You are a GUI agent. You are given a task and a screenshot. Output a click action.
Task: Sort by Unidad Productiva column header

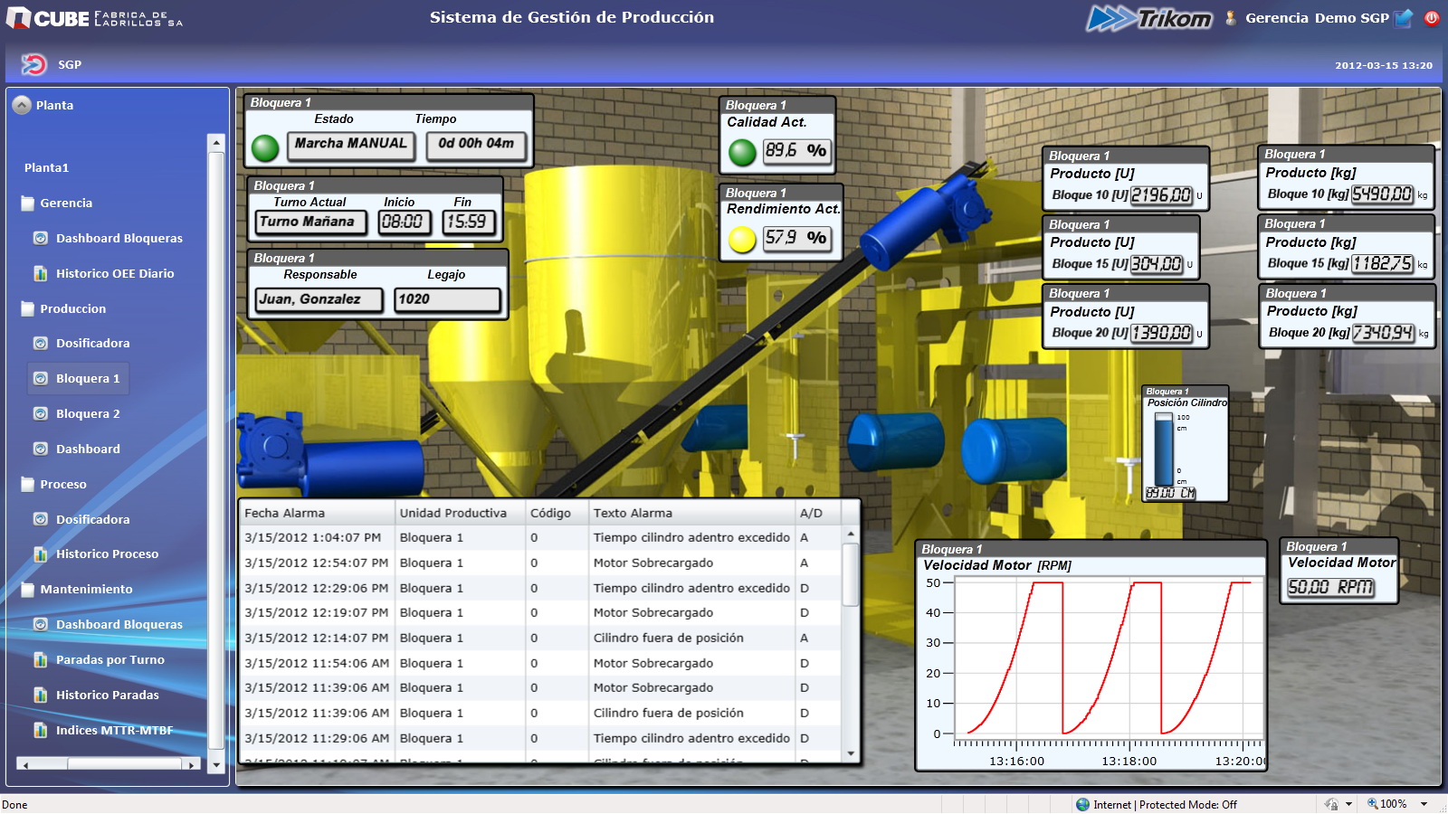pyautogui.click(x=460, y=513)
